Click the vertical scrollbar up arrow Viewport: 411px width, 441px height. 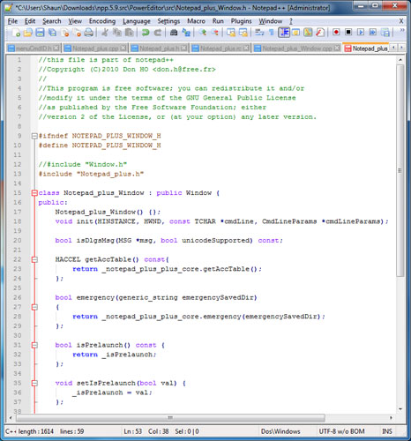coord(400,60)
